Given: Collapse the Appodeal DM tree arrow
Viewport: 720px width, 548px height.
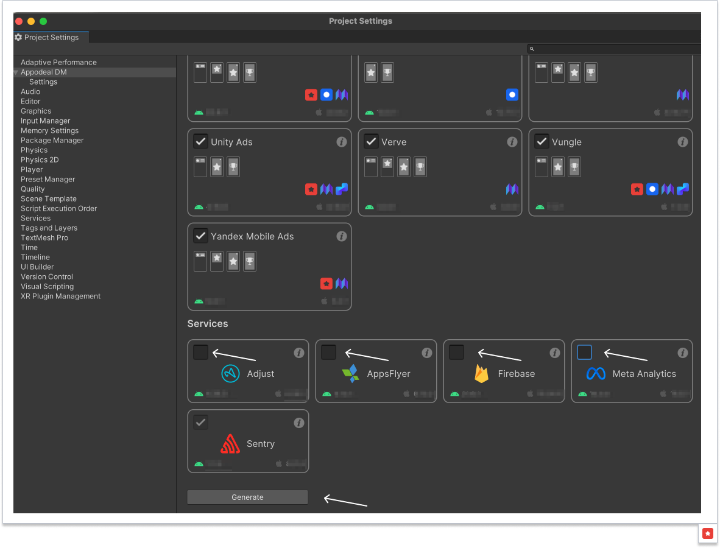Looking at the screenshot, I should point(16,72).
